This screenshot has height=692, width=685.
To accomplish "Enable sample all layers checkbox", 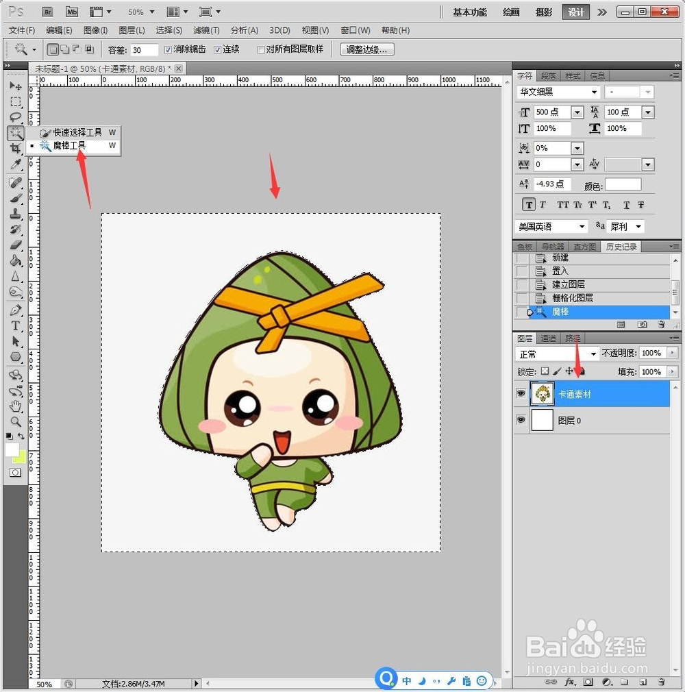I will [261, 50].
